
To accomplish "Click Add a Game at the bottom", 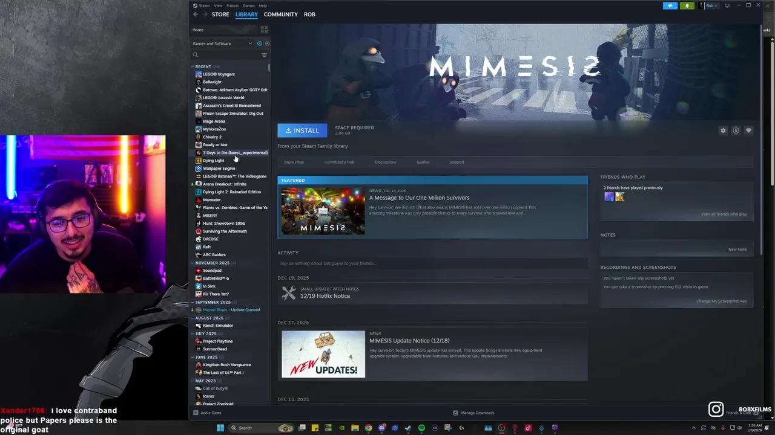I will point(207,413).
